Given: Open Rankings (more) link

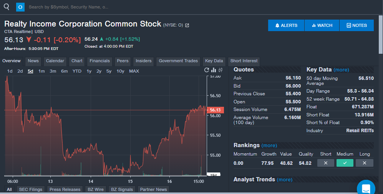Looking at the screenshot, I should coord(269,145).
